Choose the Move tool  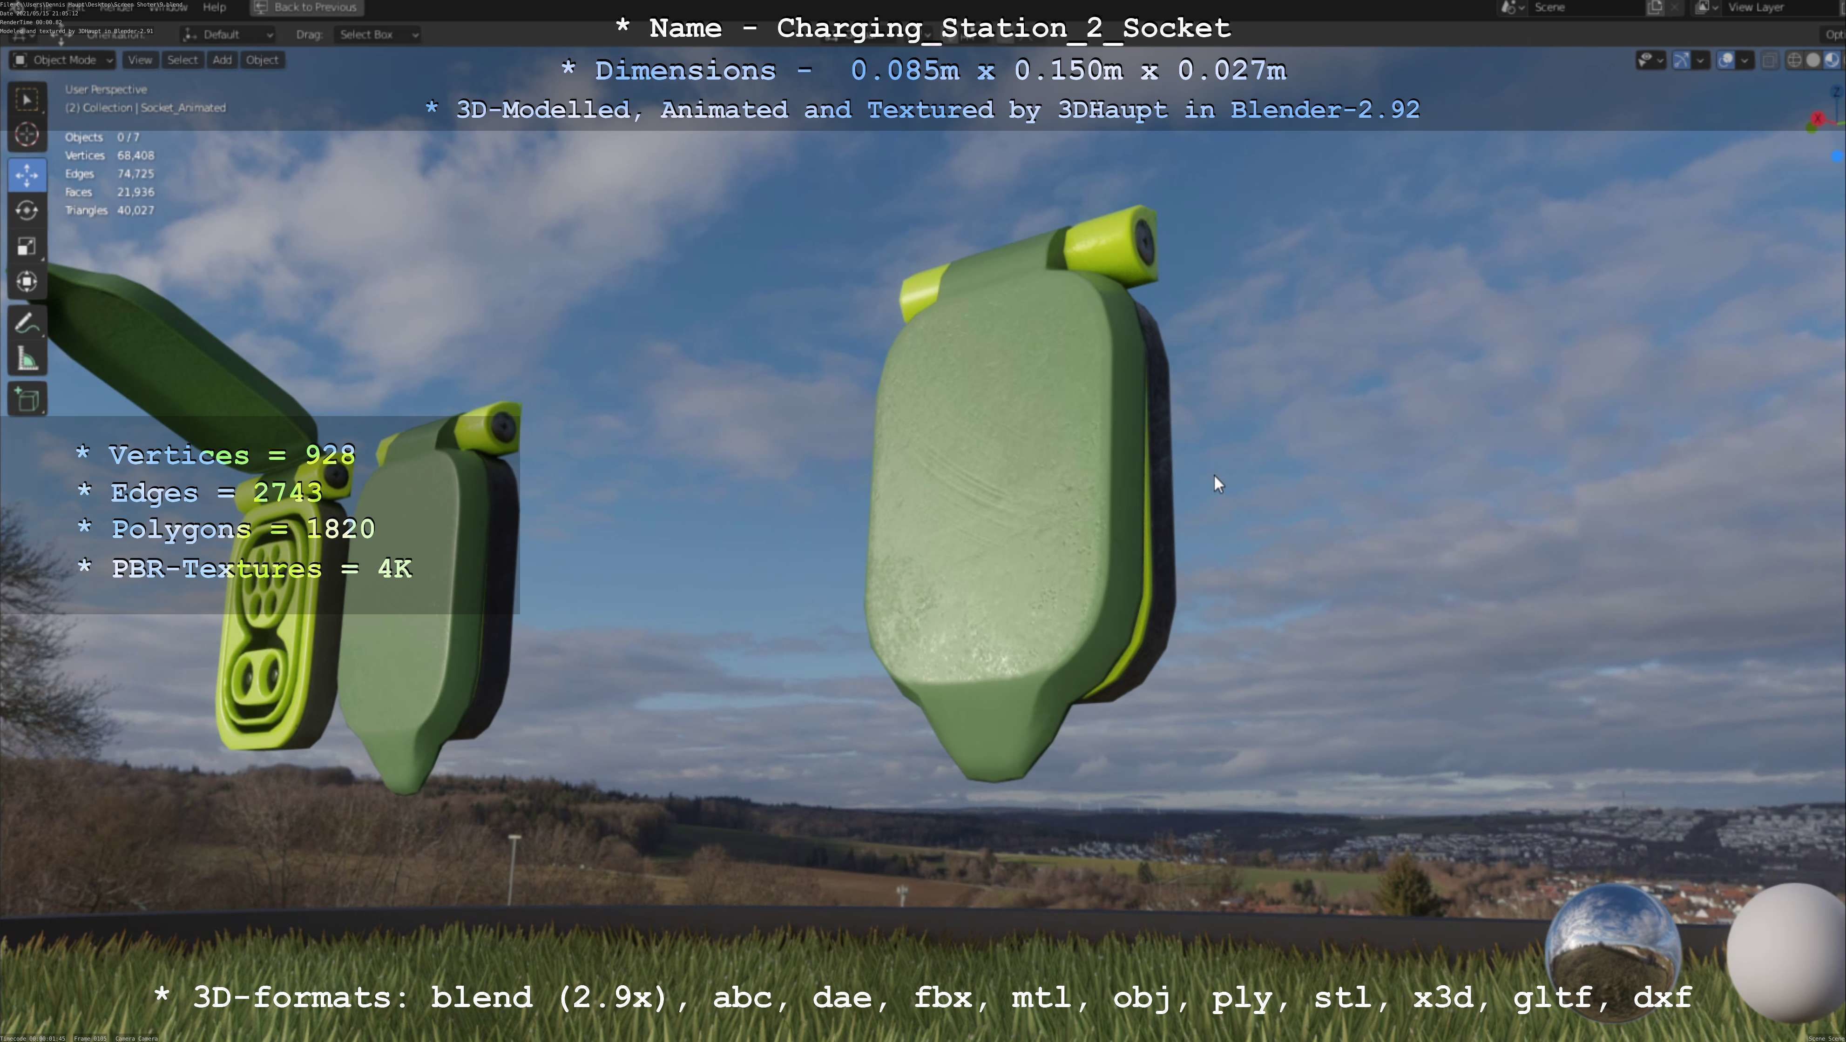27,175
